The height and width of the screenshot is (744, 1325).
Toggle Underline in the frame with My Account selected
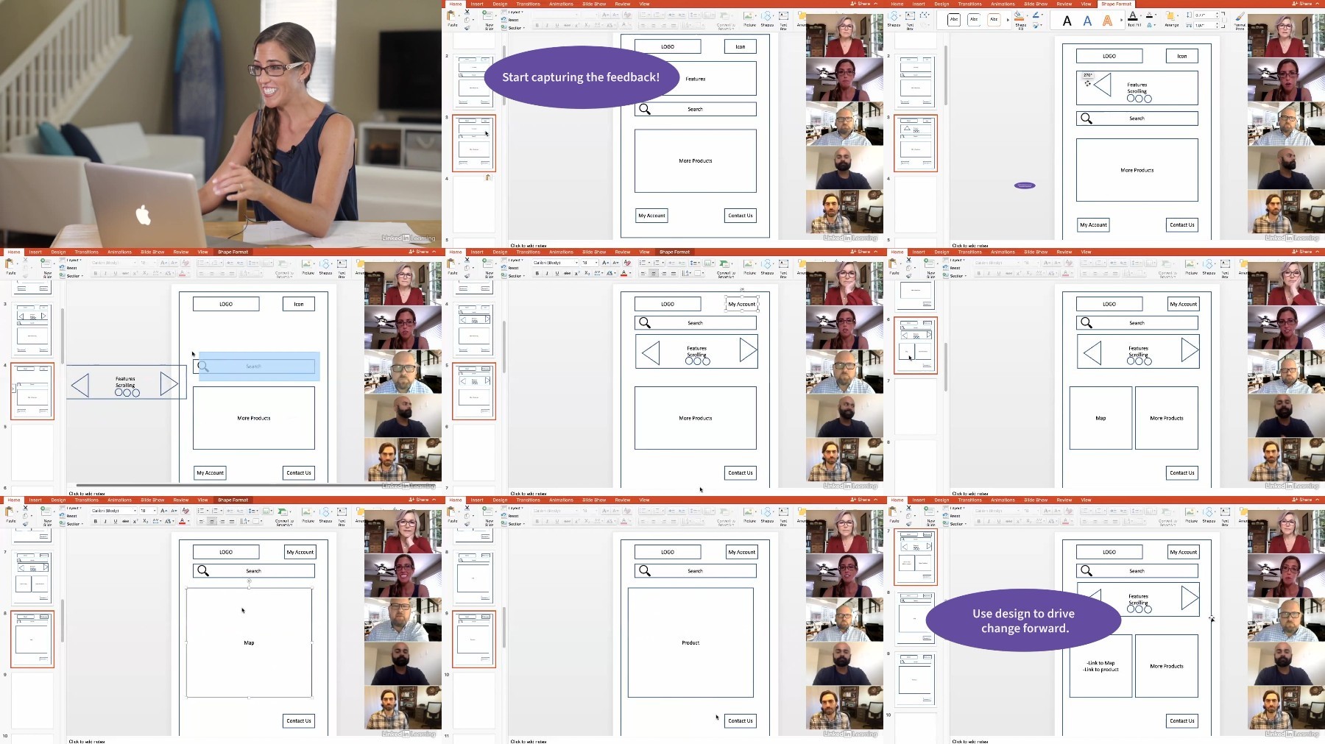point(557,273)
